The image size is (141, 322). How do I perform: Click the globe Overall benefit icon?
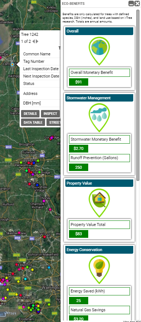pos(99,51)
